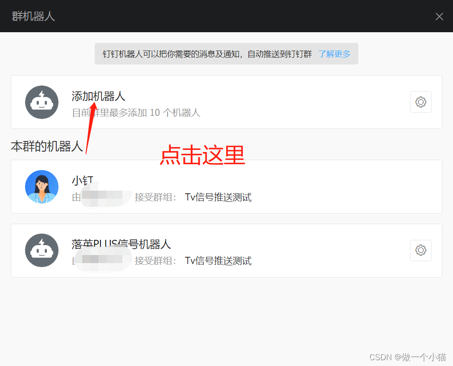Click the 添加机器人 title text
The height and width of the screenshot is (366, 453).
pos(98,96)
